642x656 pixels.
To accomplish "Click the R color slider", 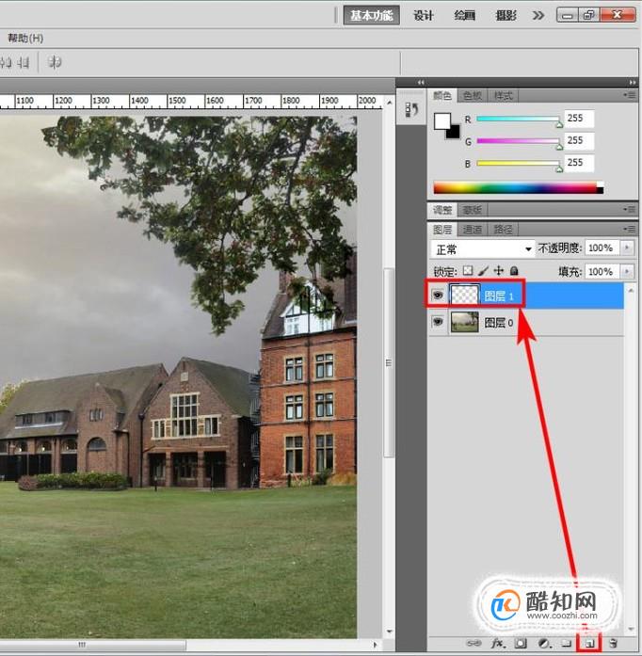I will (518, 120).
